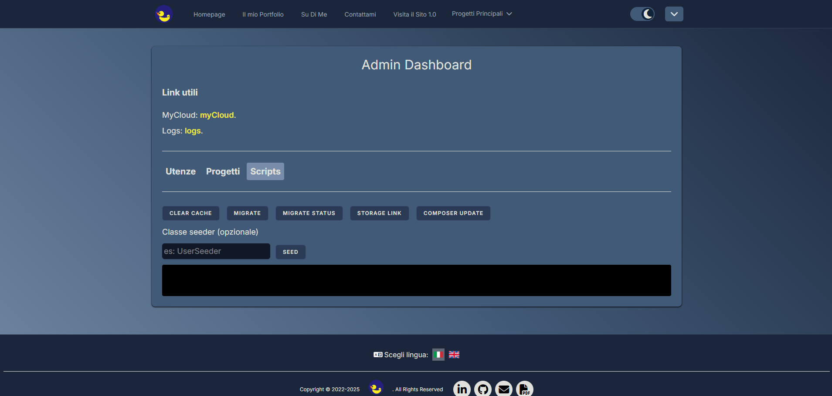This screenshot has height=396, width=832.
Task: Run the Migrate button
Action: tap(247, 213)
